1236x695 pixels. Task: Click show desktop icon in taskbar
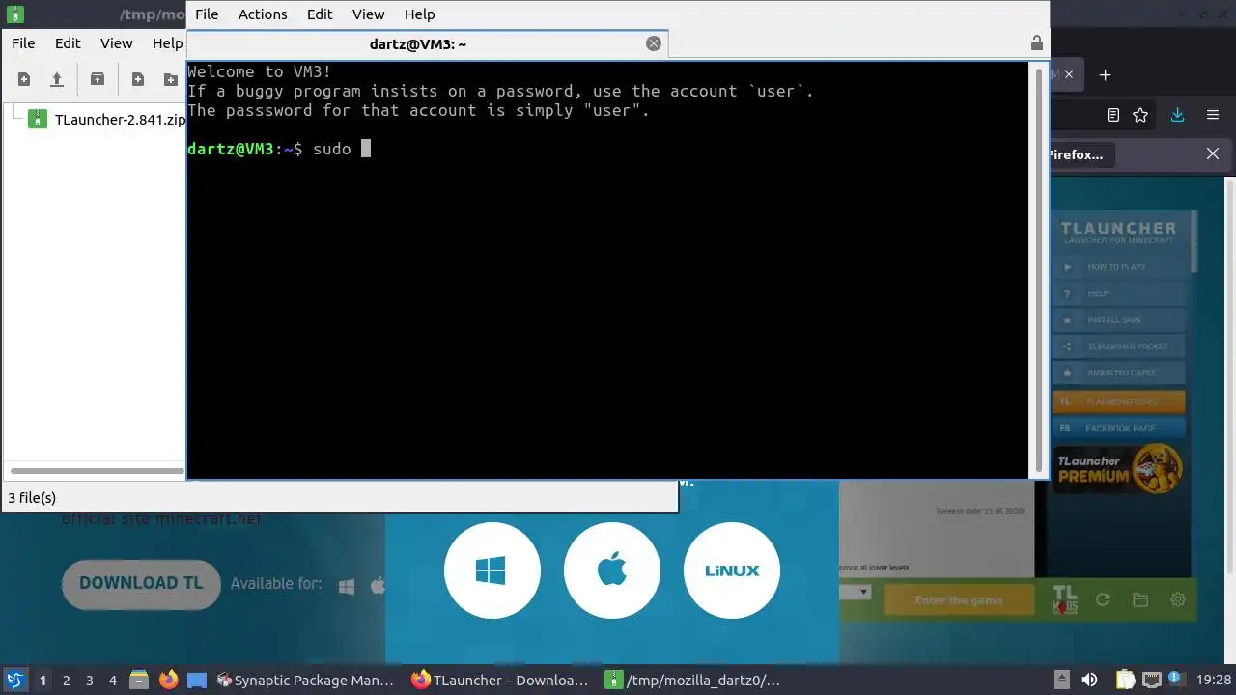[197, 681]
